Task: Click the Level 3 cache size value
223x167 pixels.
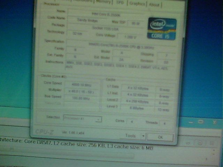Action: (x=137, y=108)
